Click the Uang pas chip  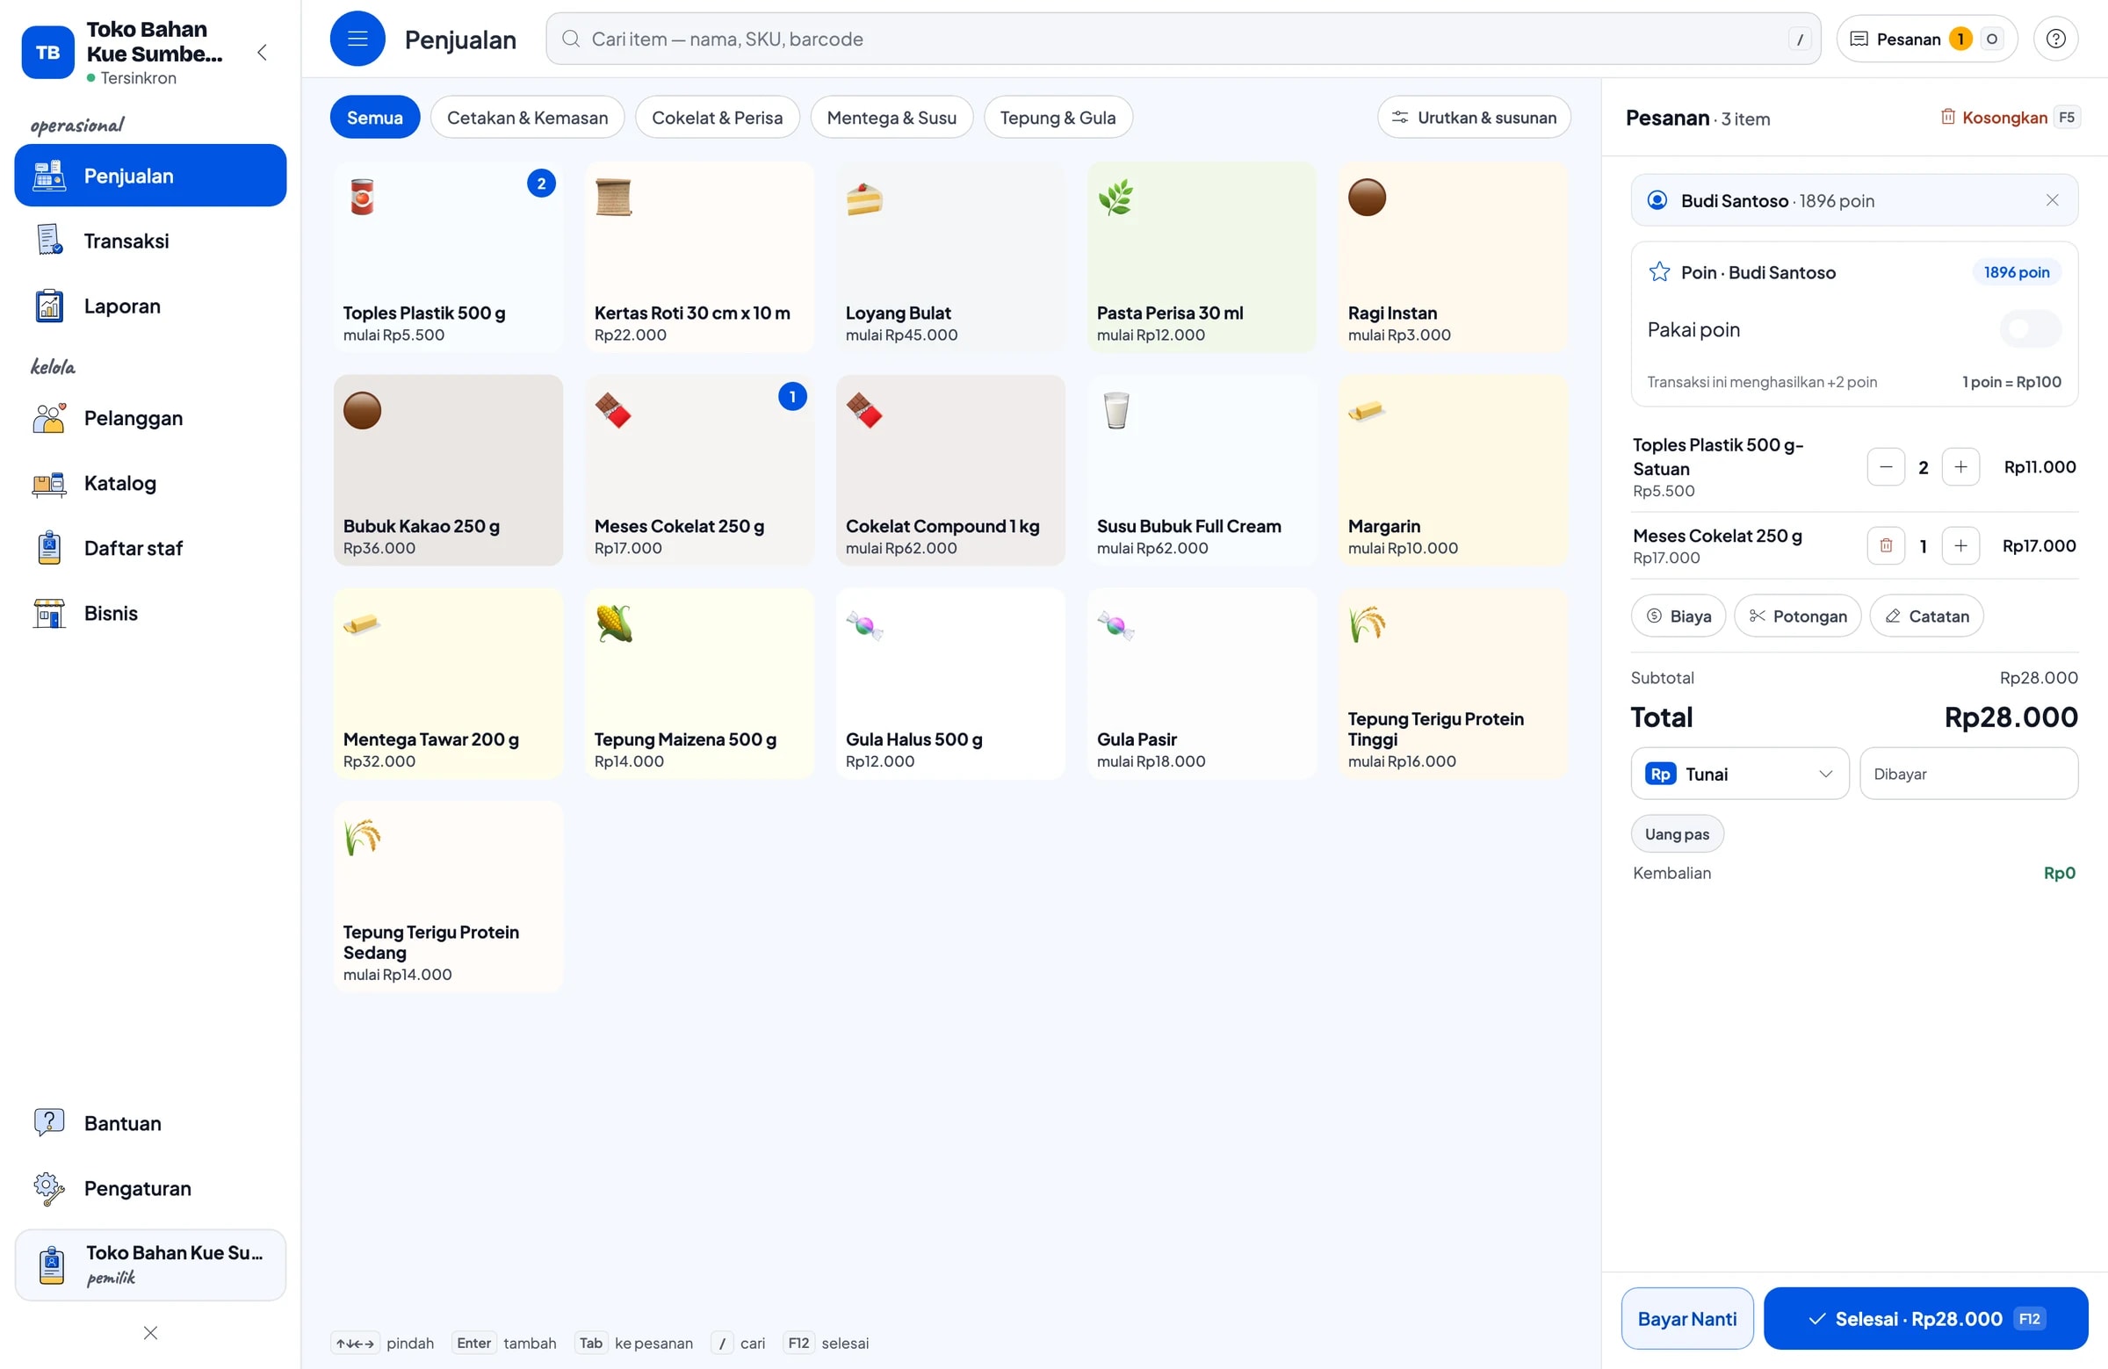[x=1677, y=834]
